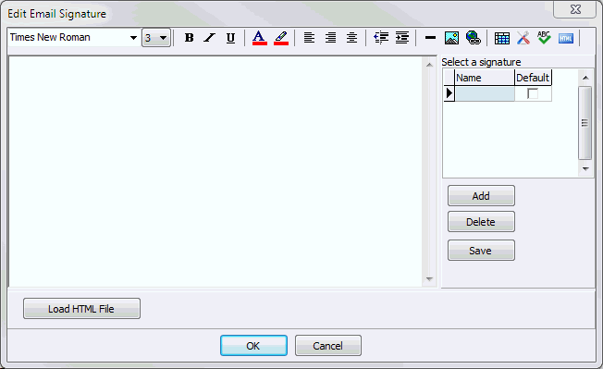Open the font size dropdown
Viewport: 603px width, 369px height.
[x=163, y=38]
